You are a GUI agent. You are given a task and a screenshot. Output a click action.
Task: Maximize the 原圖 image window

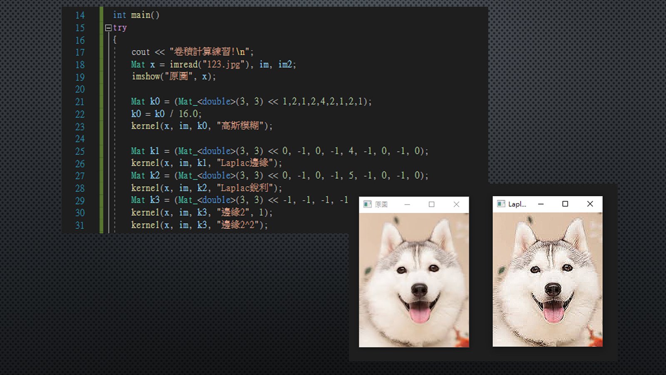coord(432,204)
